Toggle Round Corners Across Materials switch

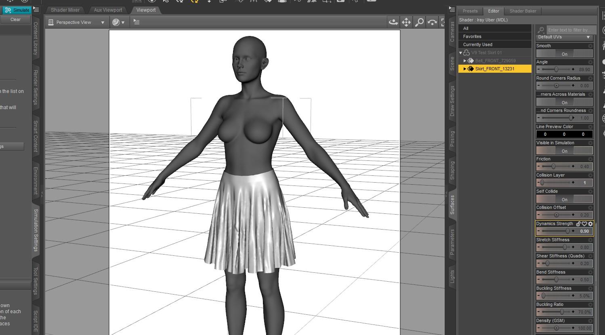coord(564,102)
